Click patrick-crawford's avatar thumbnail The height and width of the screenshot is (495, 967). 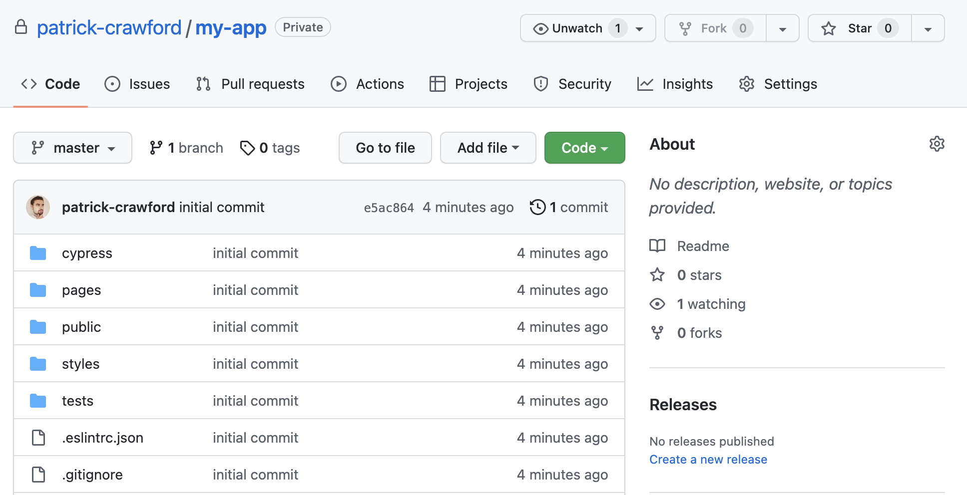point(38,207)
